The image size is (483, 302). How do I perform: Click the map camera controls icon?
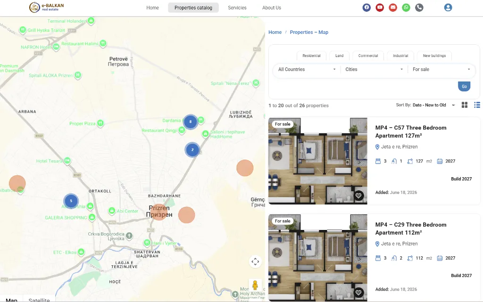255,261
